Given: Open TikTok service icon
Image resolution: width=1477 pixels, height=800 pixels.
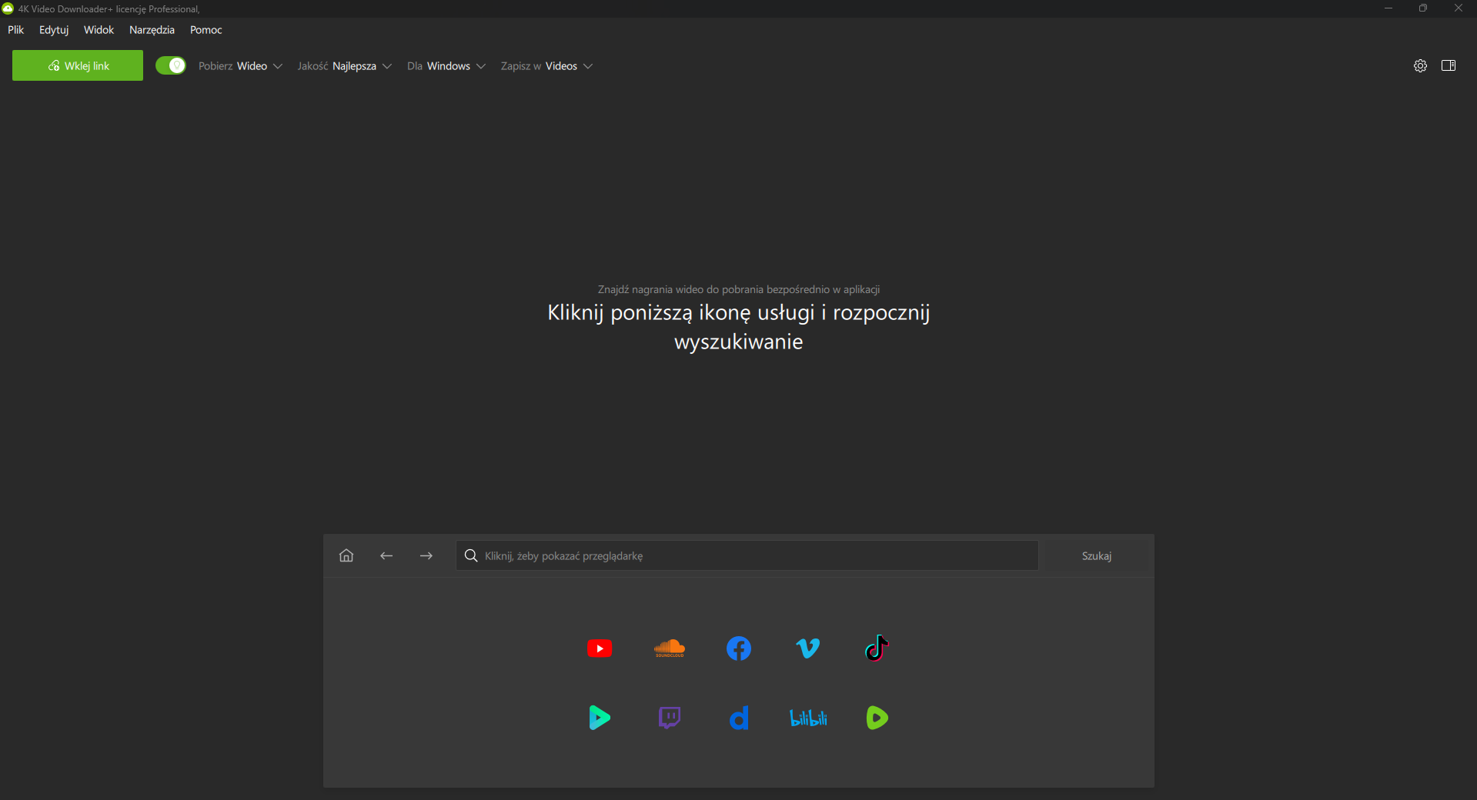Looking at the screenshot, I should [x=877, y=648].
